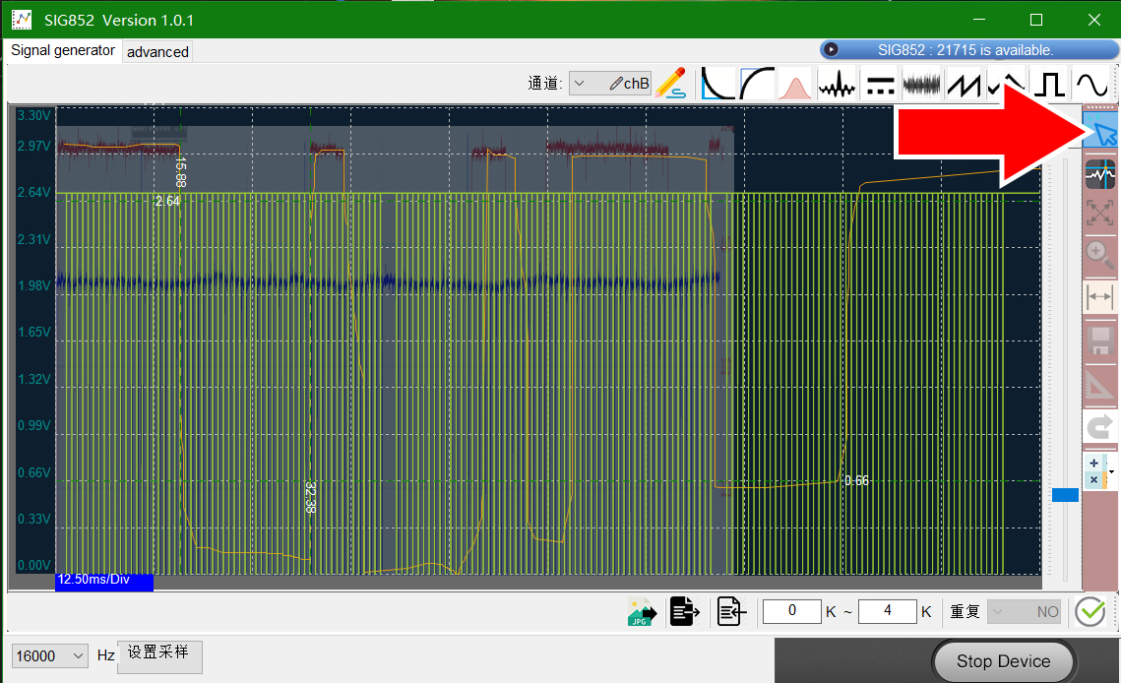Select the horizontal width measure tool
This screenshot has height=683, width=1121.
(1099, 297)
